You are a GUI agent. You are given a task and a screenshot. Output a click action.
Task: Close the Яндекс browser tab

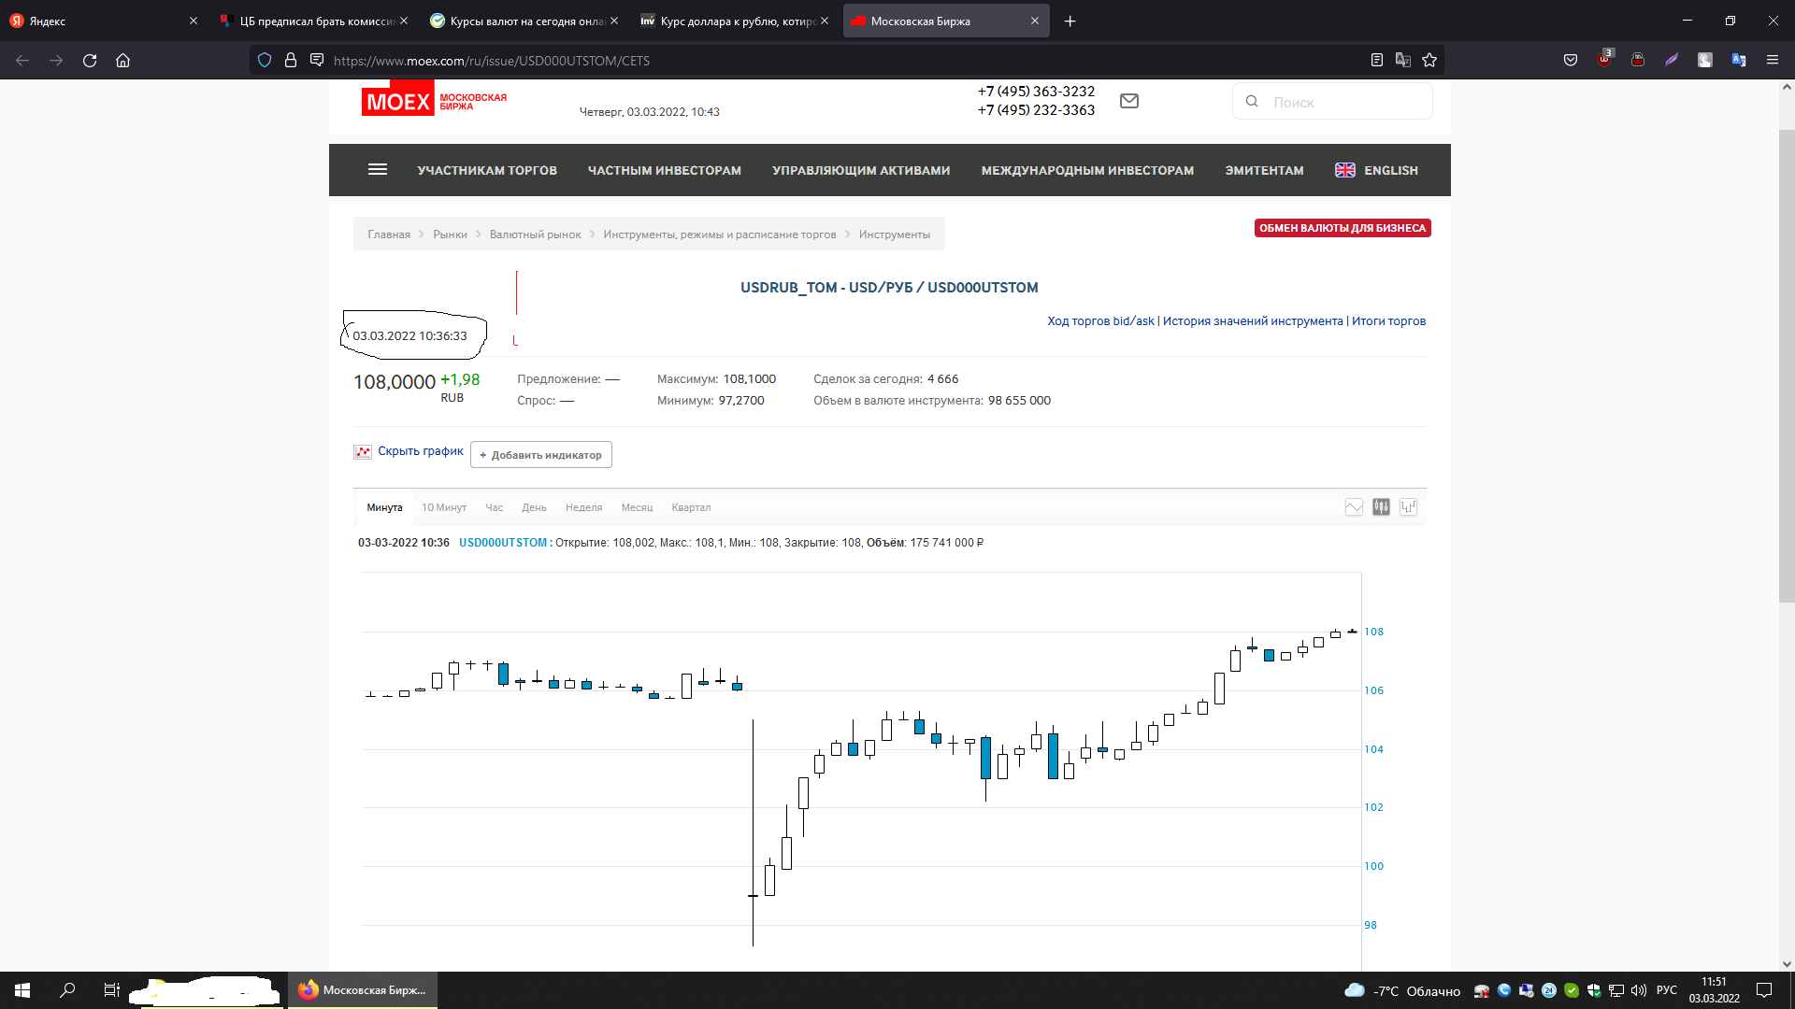194,21
